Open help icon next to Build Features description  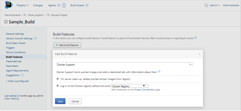196,38
